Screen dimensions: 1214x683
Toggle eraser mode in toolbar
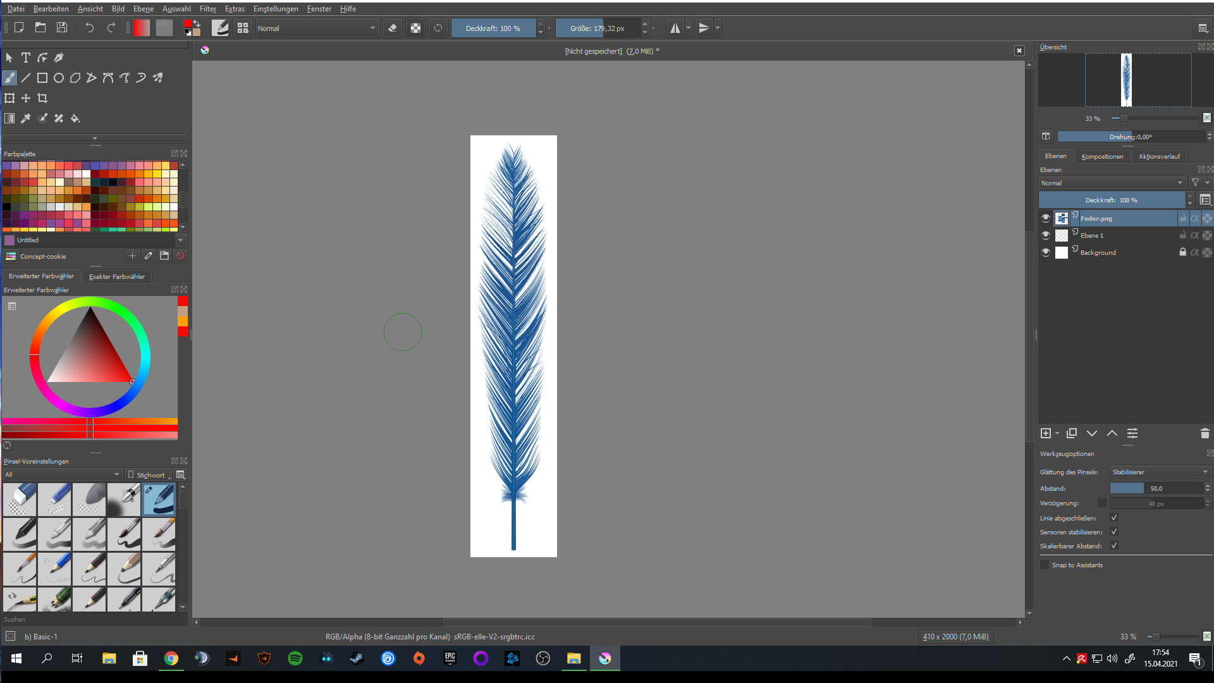point(393,28)
